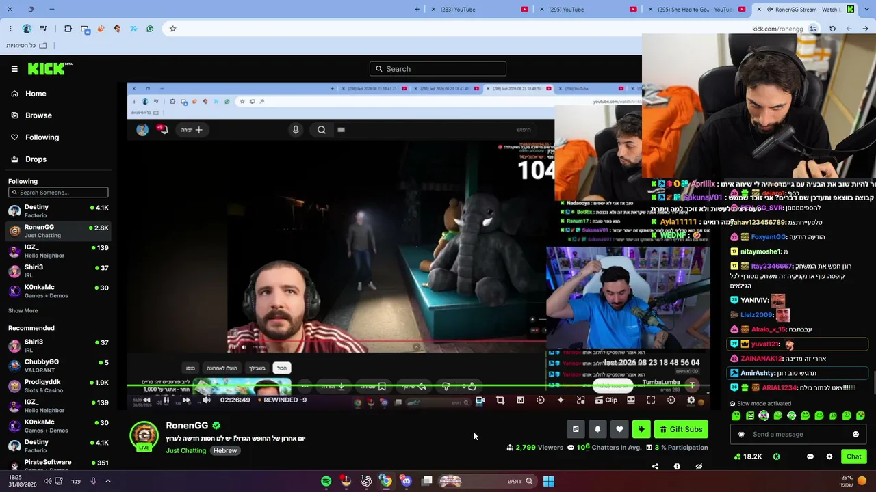Open the Windows Start menu
This screenshot has width=876, height=492.
pos(548,481)
